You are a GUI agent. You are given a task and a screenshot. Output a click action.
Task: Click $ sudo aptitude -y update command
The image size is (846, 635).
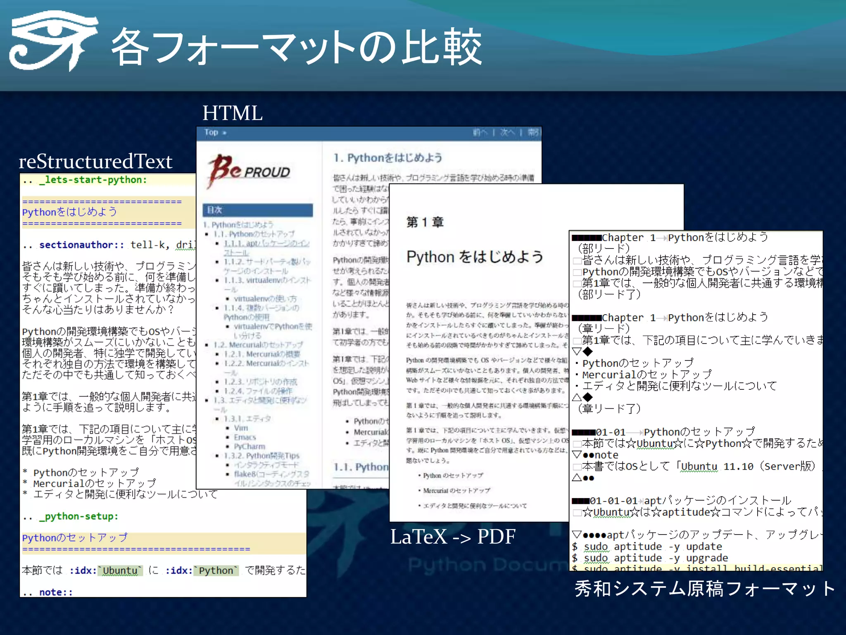click(x=647, y=547)
